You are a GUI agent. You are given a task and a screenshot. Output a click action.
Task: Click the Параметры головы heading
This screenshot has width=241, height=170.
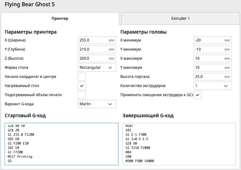[144, 32]
